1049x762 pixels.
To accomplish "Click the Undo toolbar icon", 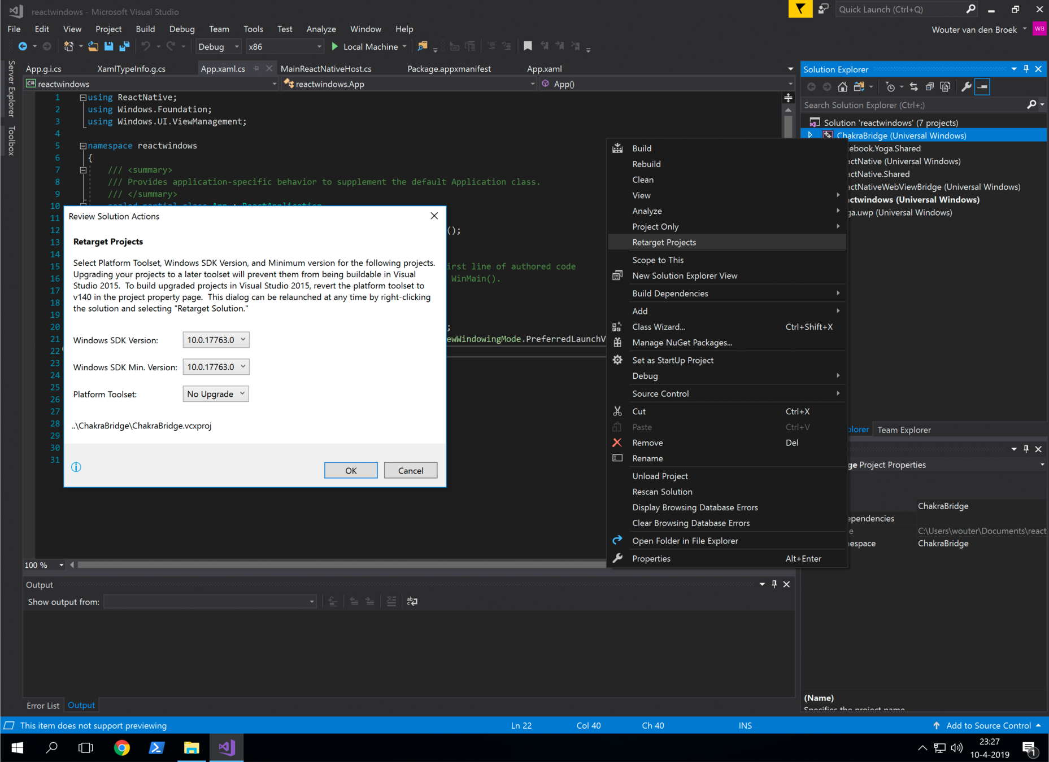I will pyautogui.click(x=146, y=46).
